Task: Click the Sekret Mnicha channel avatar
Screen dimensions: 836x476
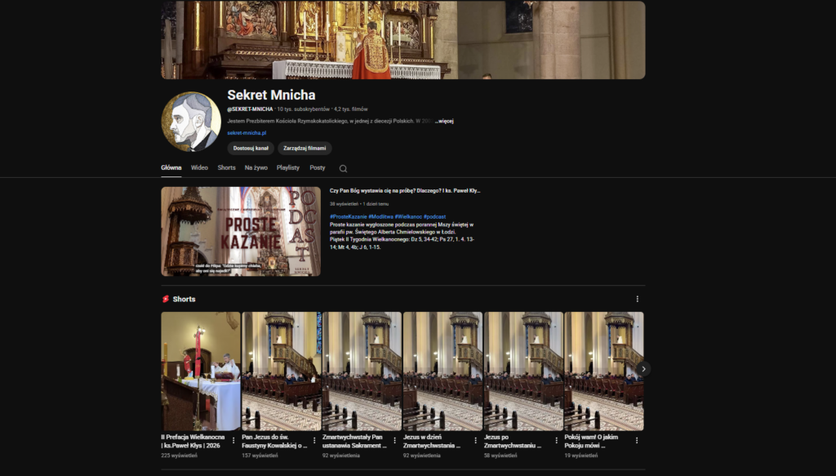Action: click(191, 122)
